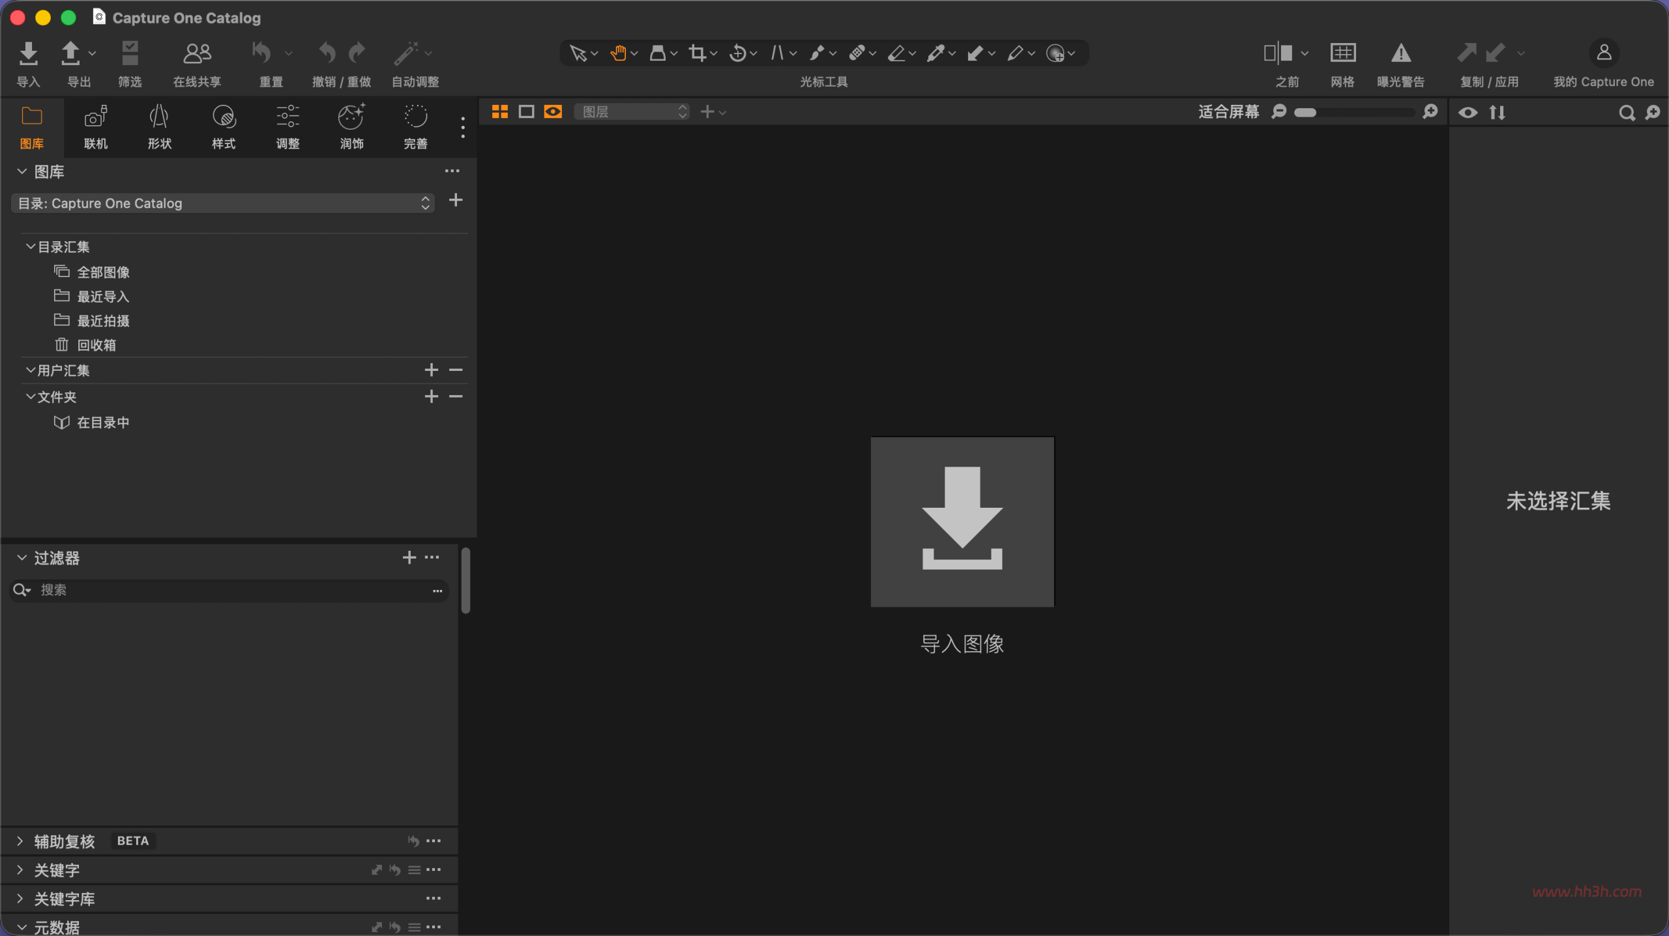Collapse the 过滤器 panel
This screenshot has height=936, width=1669.
tap(22, 558)
